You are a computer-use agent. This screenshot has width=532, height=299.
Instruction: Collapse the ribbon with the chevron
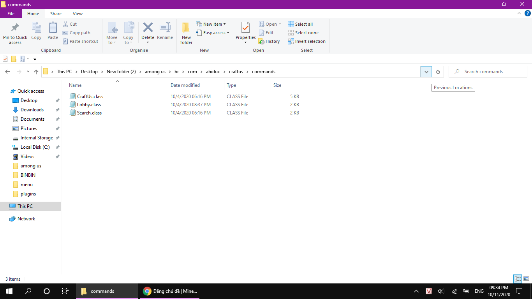point(519,13)
